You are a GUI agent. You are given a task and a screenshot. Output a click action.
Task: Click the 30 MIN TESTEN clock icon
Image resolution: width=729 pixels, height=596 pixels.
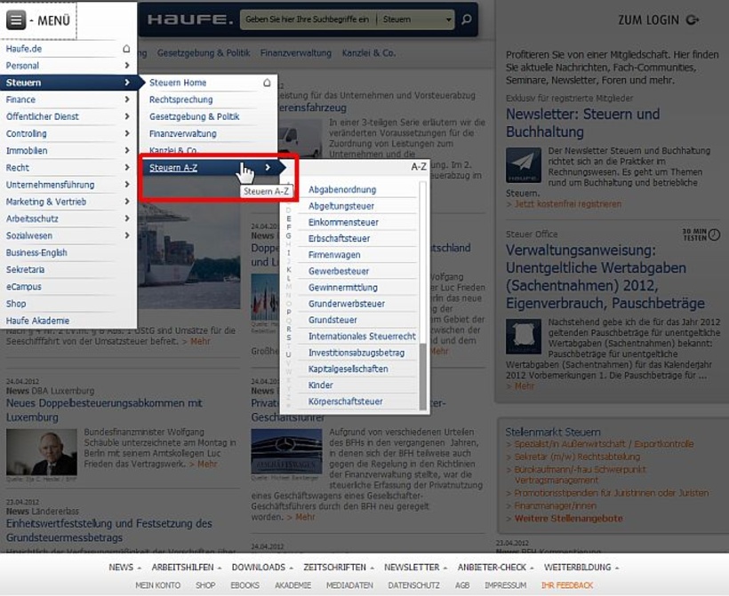(x=715, y=235)
